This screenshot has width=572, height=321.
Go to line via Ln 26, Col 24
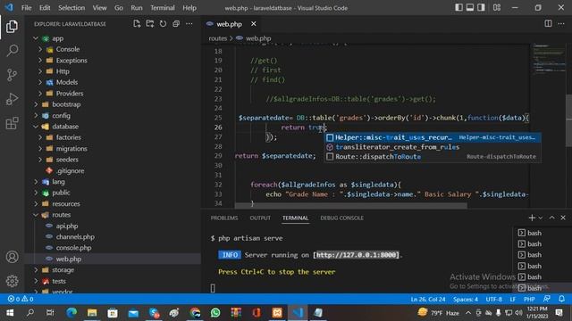tap(428, 300)
